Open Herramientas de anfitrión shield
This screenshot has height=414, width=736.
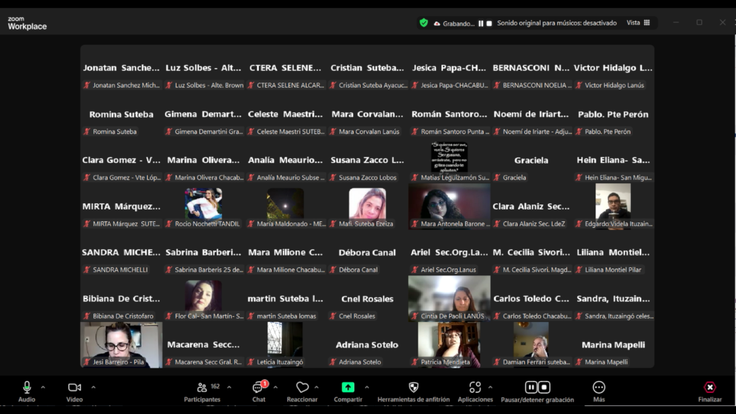[x=413, y=388]
